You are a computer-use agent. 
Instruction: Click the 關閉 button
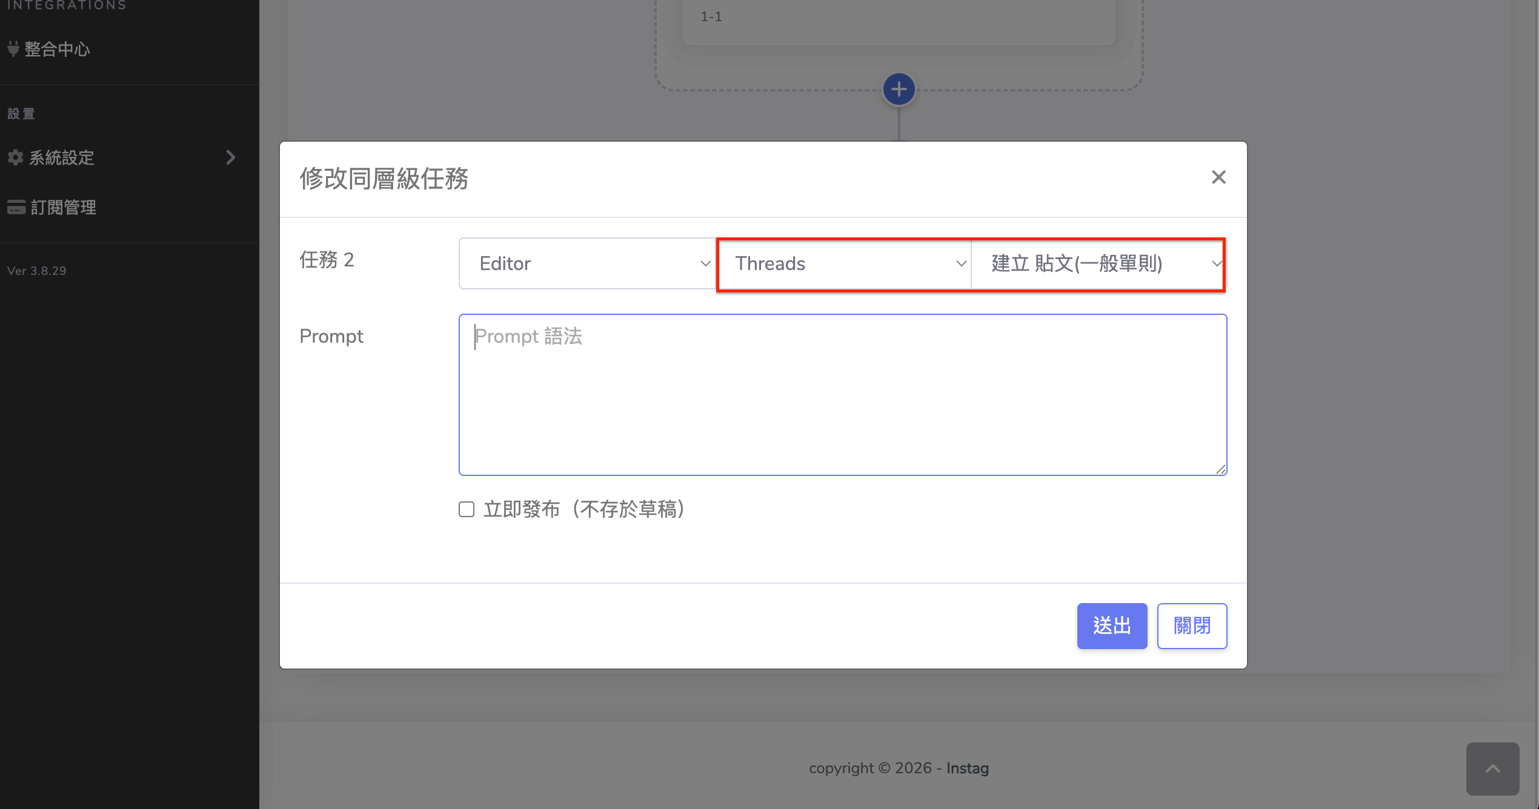(1192, 626)
